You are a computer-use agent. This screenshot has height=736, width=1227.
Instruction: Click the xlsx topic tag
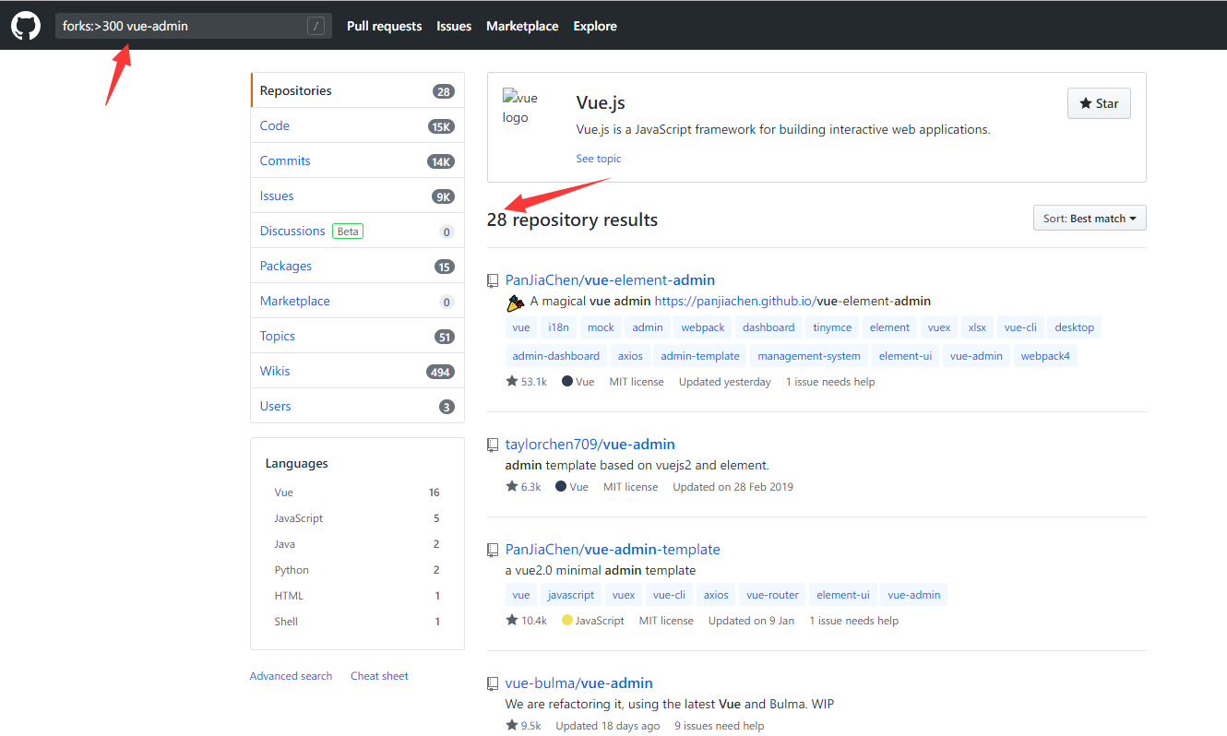click(977, 327)
